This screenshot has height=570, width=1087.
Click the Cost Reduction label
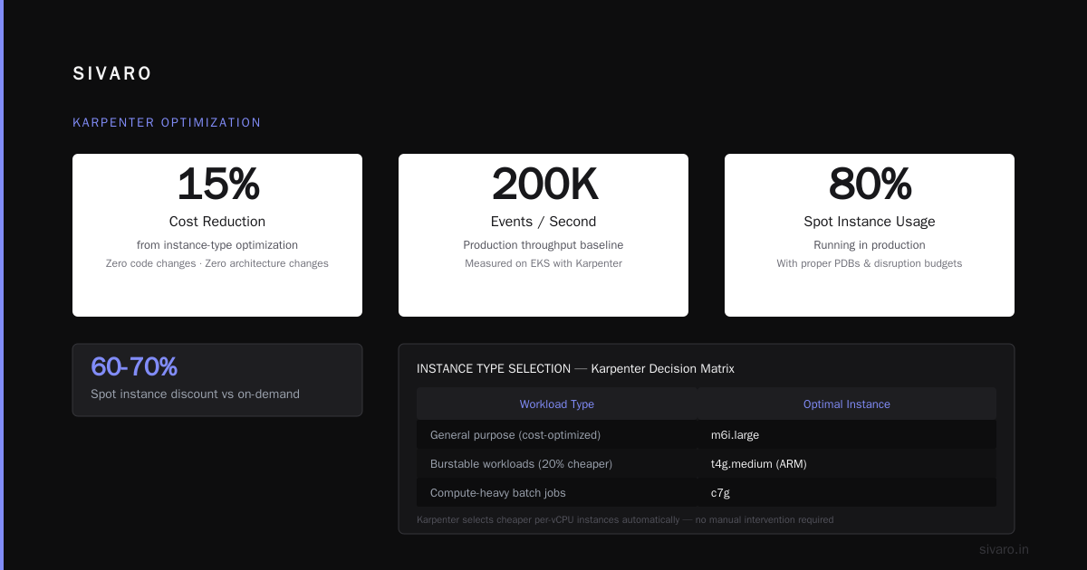coord(217,222)
